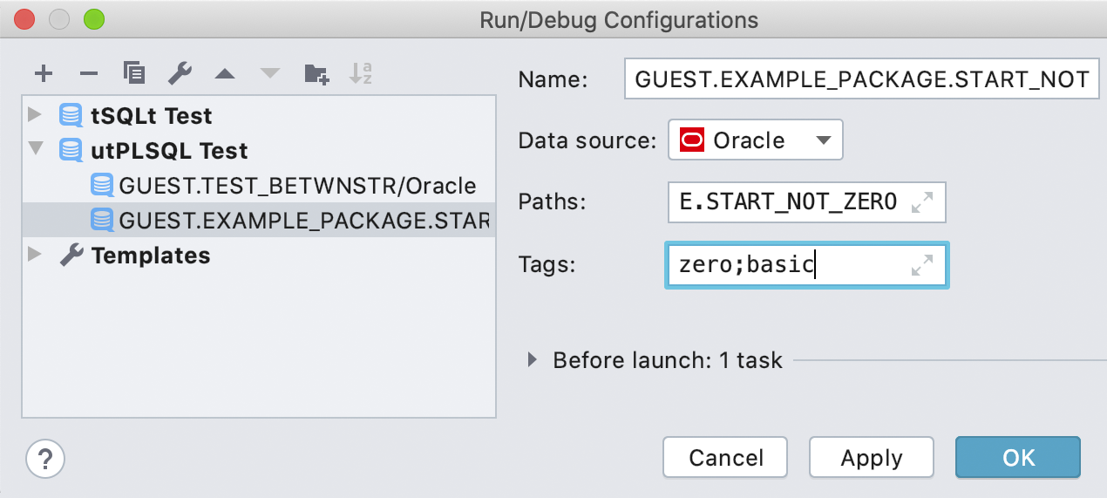Click the Templates wrench icon in tree
This screenshot has height=498, width=1107.
[x=71, y=256]
